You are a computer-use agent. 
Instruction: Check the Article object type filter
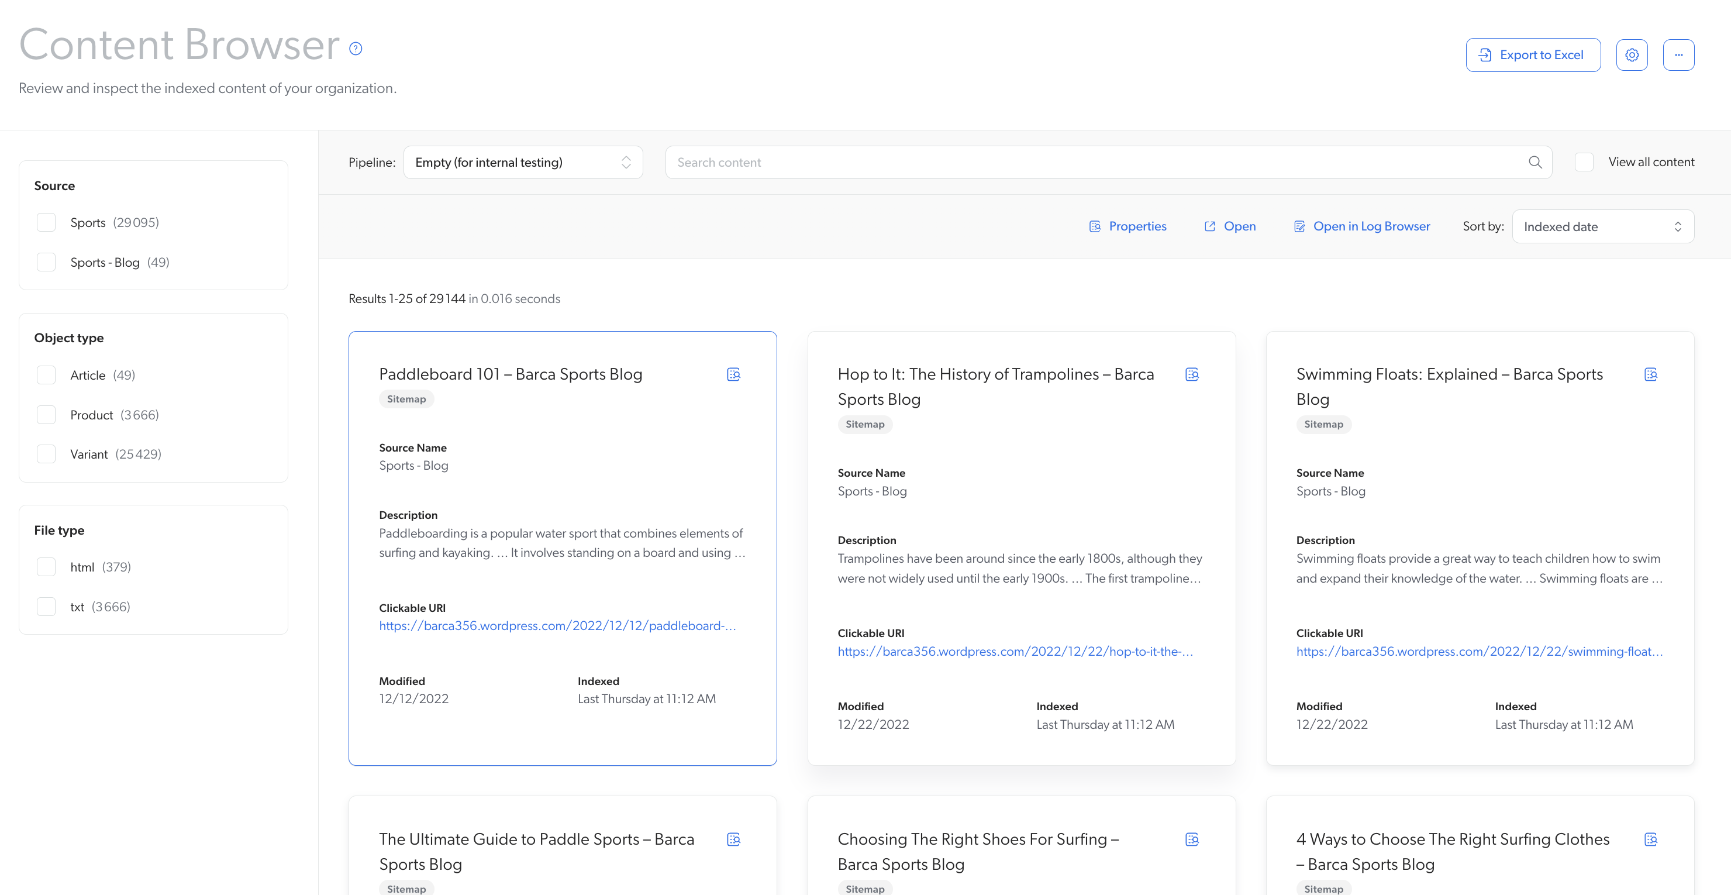click(46, 375)
